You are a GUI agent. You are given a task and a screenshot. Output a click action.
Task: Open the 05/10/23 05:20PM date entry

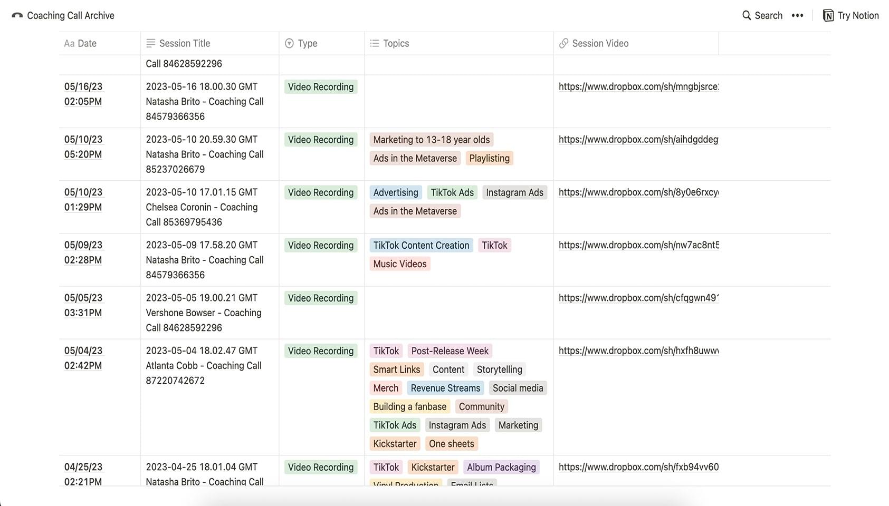[83, 147]
